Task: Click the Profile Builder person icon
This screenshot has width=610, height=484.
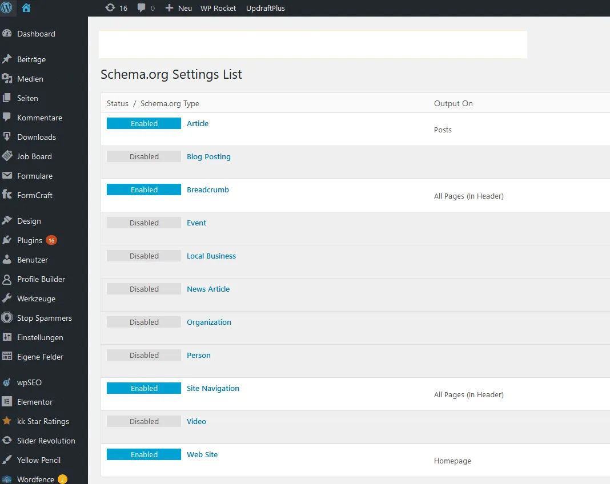Action: coord(7,279)
